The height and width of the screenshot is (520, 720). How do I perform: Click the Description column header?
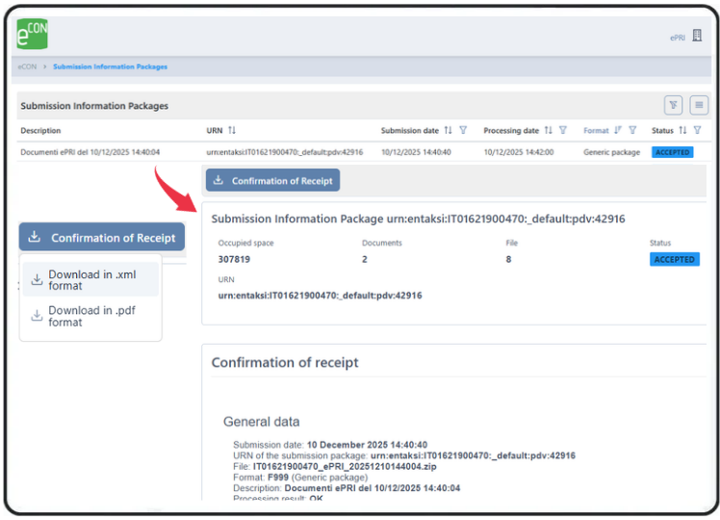coord(40,130)
